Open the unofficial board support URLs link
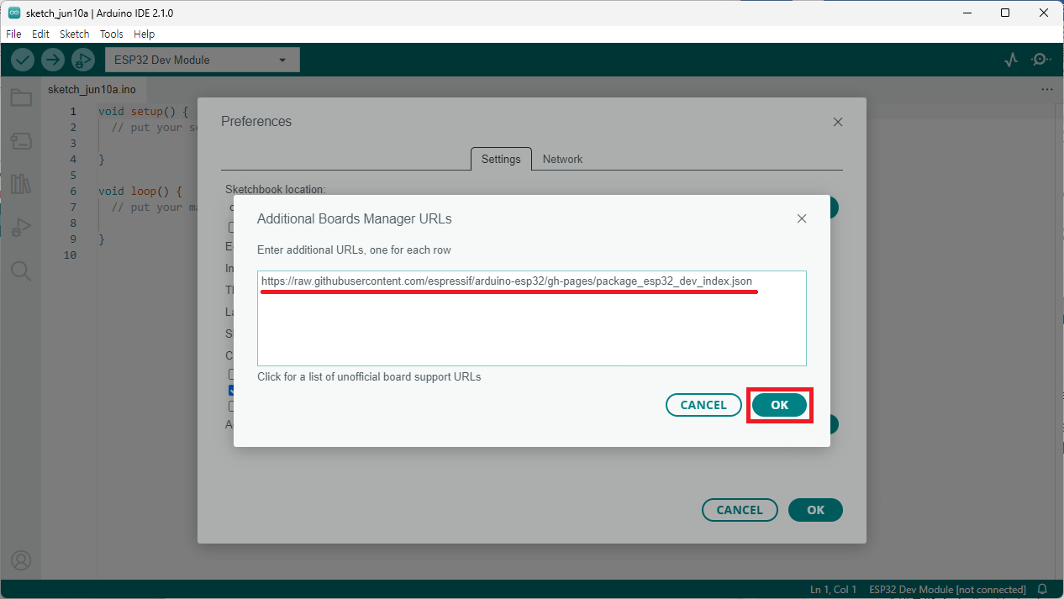This screenshot has height=599, width=1064. (369, 377)
